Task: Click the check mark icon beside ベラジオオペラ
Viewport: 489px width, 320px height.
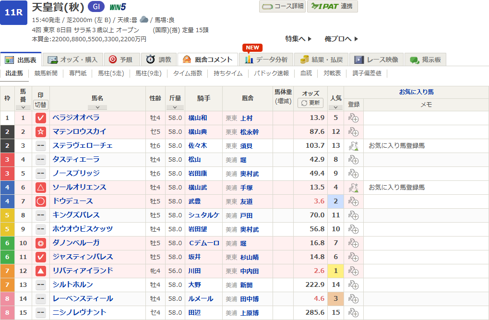Action: point(41,117)
